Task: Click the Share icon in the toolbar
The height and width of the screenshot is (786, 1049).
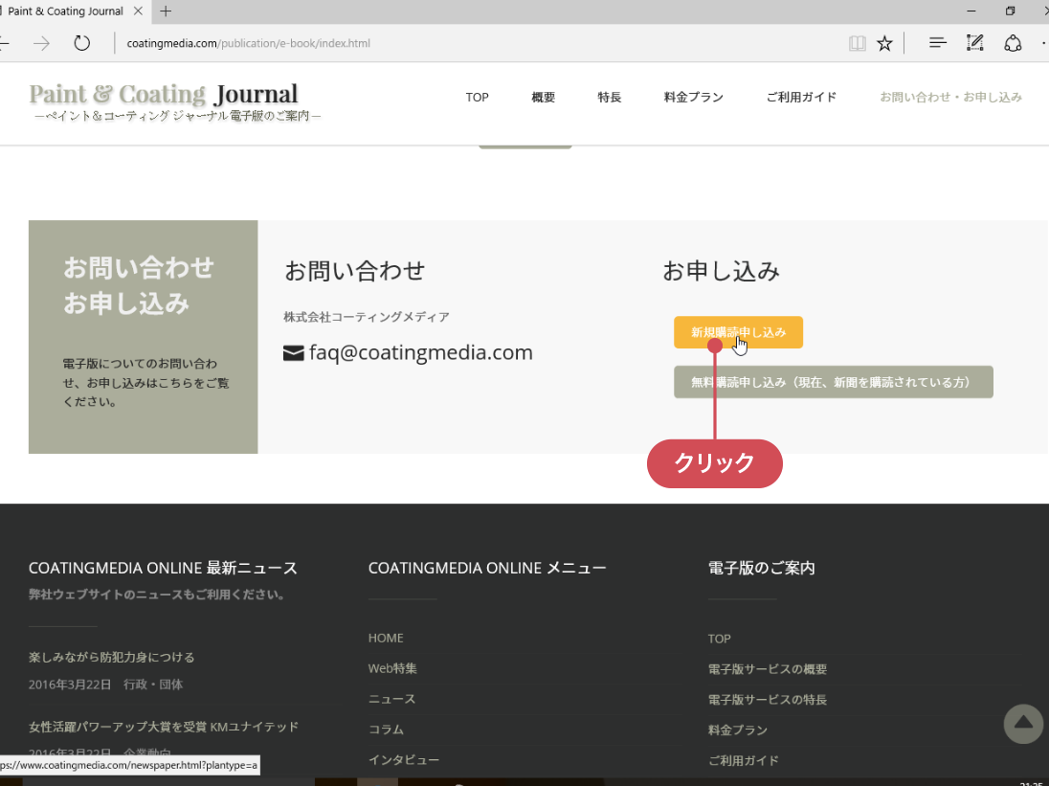Action: pos(1012,43)
